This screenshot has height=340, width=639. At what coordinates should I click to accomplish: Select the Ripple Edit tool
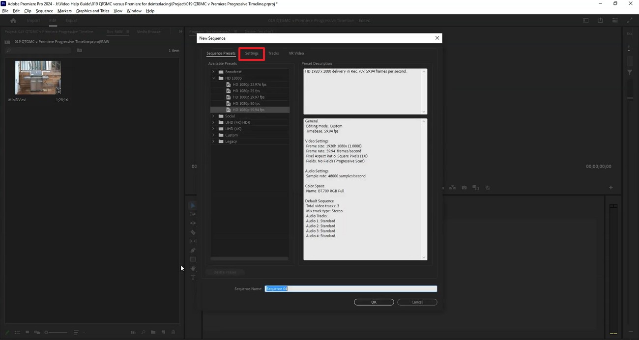coord(193,223)
